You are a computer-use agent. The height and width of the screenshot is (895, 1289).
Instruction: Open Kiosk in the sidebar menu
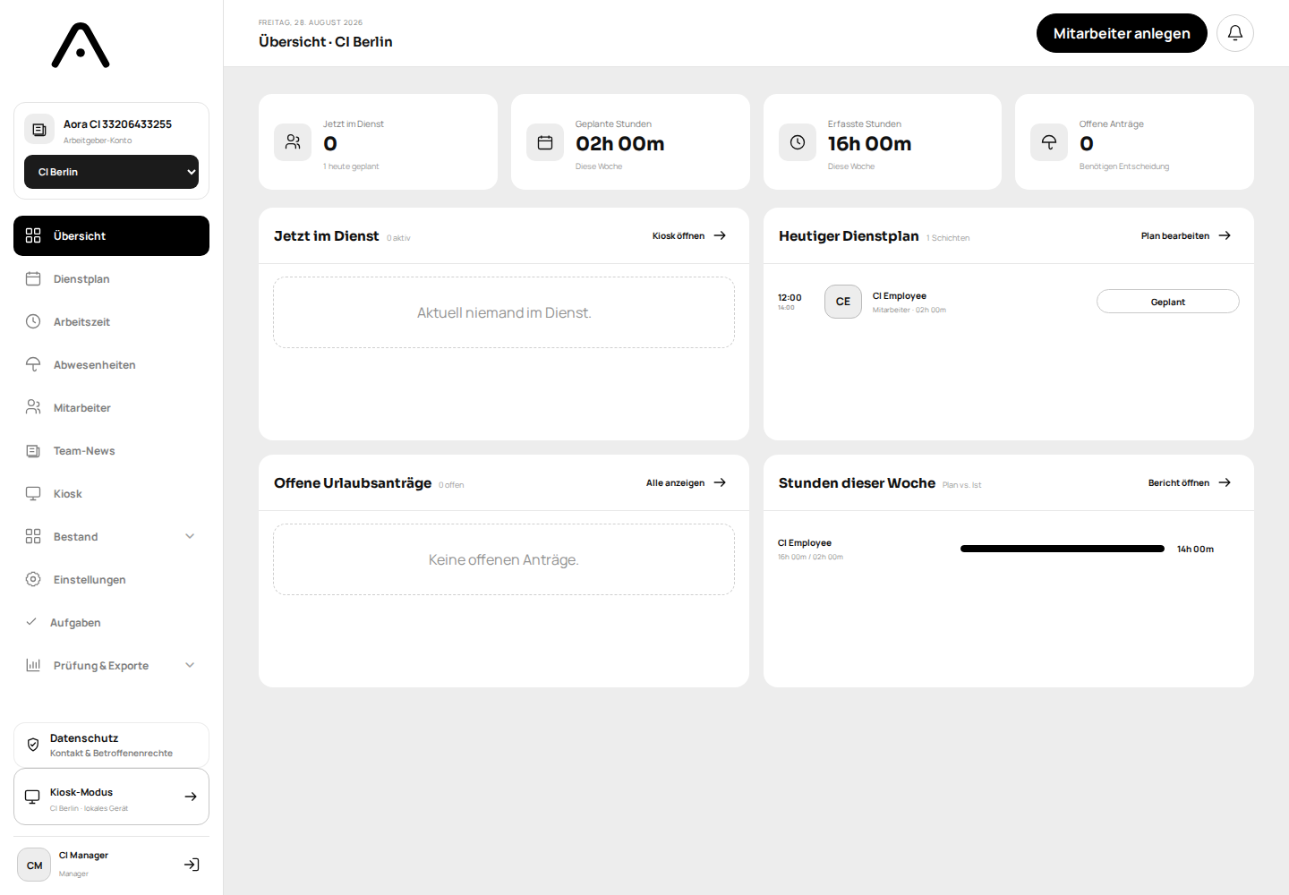click(x=111, y=493)
